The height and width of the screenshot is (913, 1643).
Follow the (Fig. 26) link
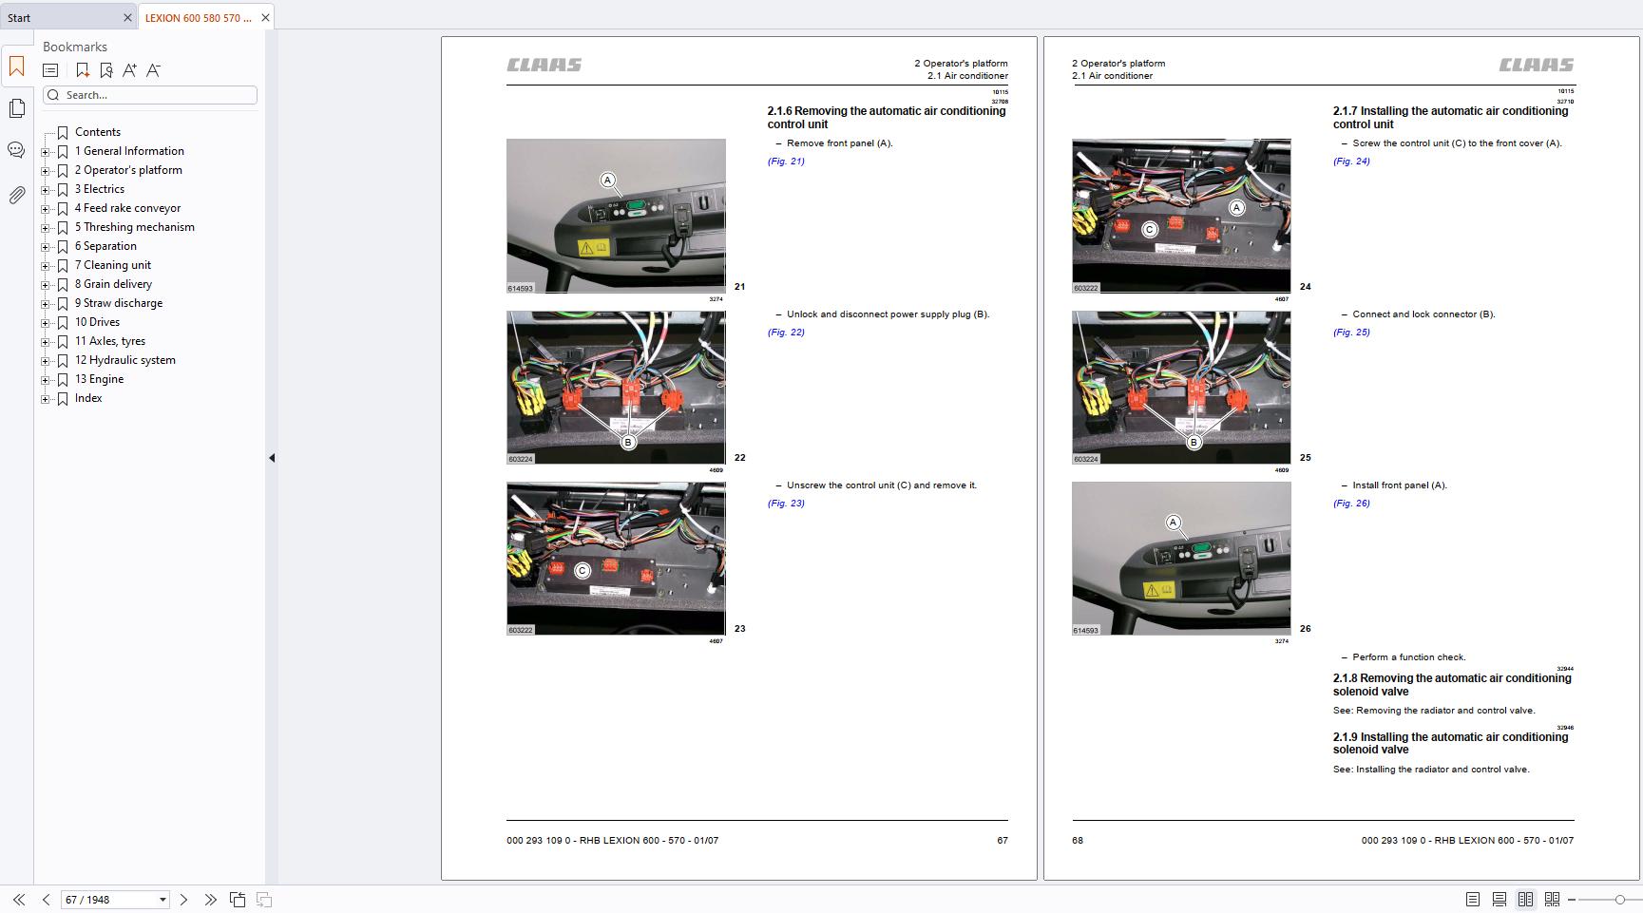click(x=1351, y=504)
